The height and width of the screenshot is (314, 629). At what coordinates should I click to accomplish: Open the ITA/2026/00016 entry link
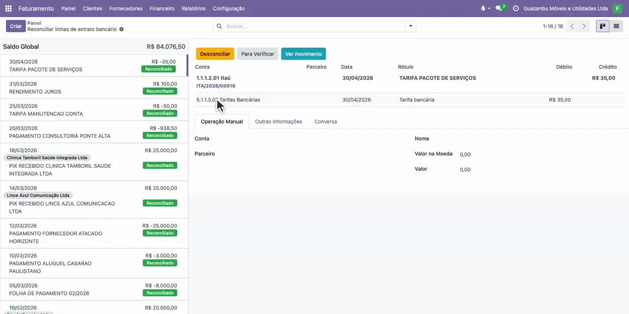pyautogui.click(x=216, y=86)
